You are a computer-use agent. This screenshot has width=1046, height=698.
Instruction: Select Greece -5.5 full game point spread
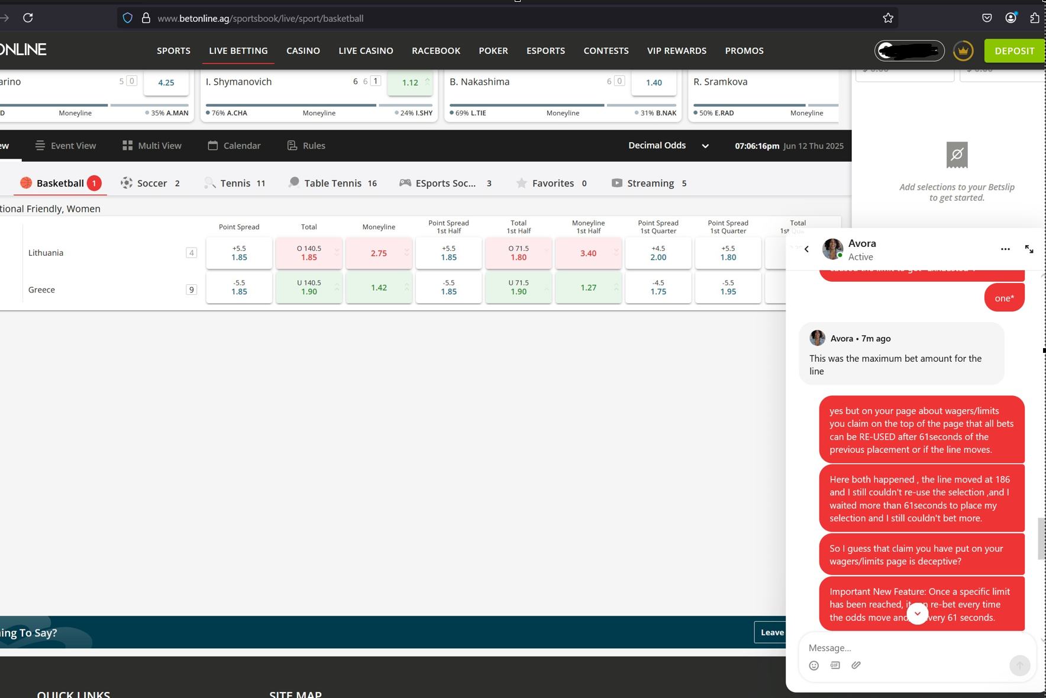coord(239,288)
